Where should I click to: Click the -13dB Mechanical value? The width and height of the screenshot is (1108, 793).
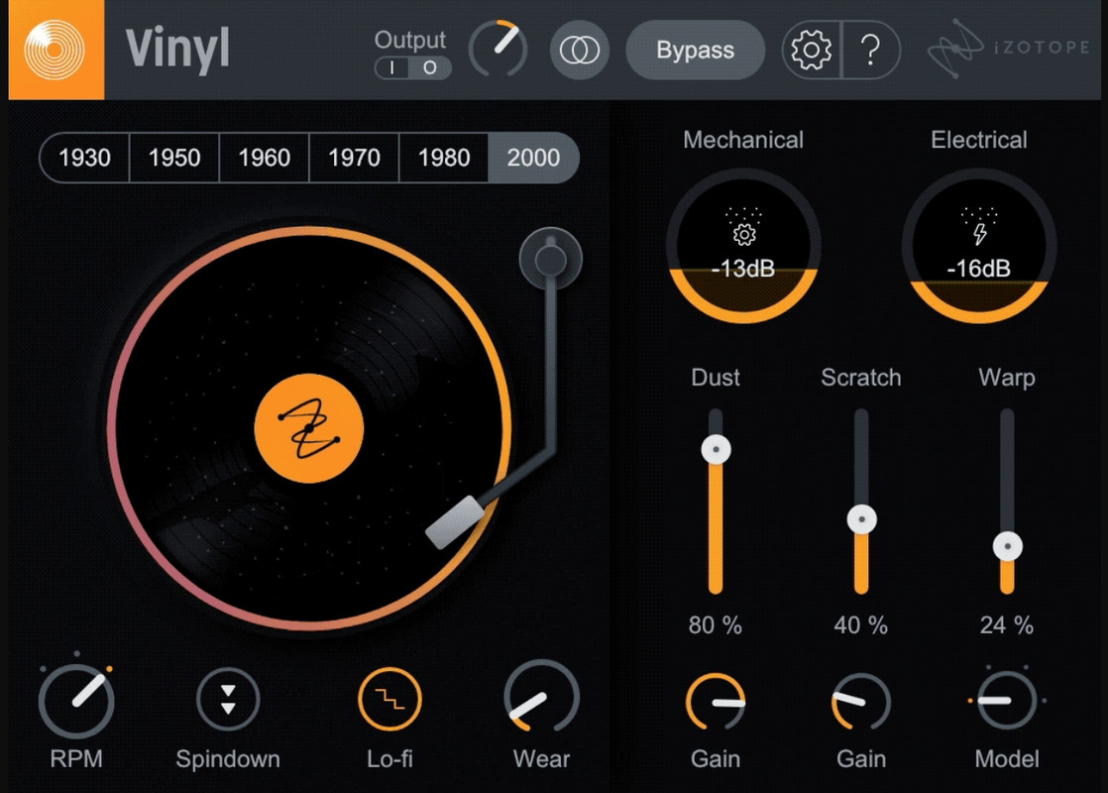pyautogui.click(x=743, y=269)
